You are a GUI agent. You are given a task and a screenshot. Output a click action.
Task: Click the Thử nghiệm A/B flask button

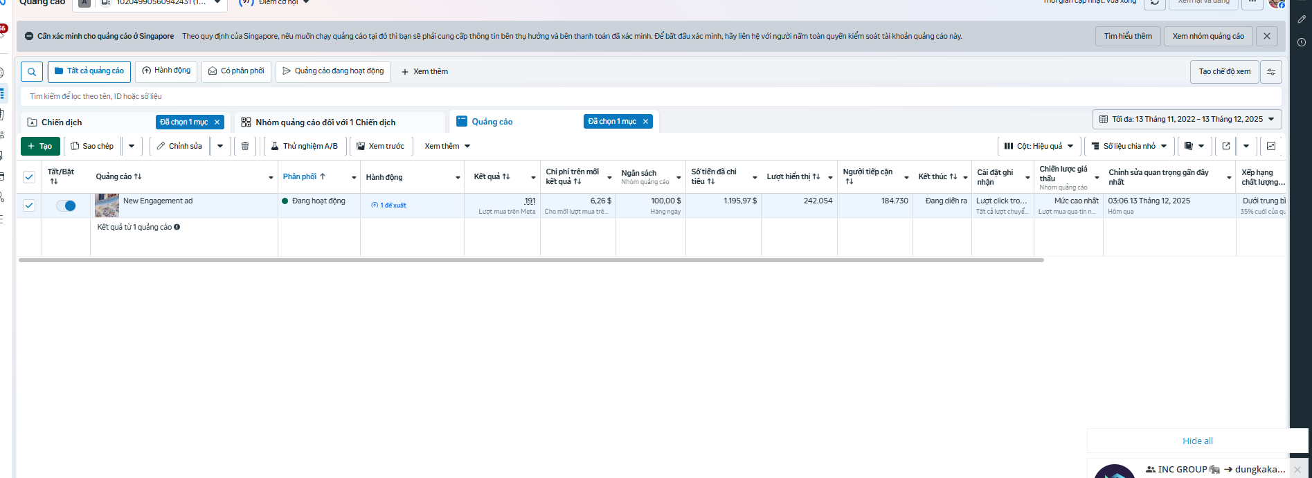(x=304, y=146)
